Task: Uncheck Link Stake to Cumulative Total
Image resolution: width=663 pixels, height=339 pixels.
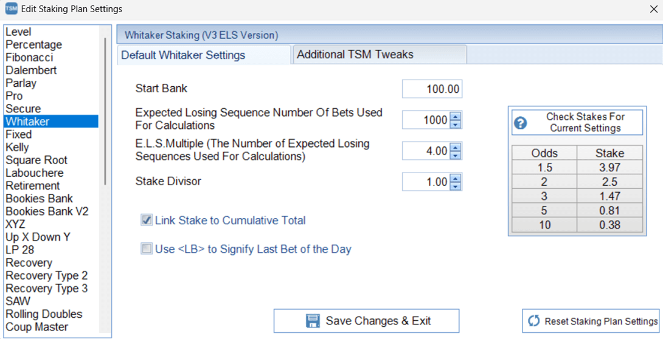Action: point(147,220)
